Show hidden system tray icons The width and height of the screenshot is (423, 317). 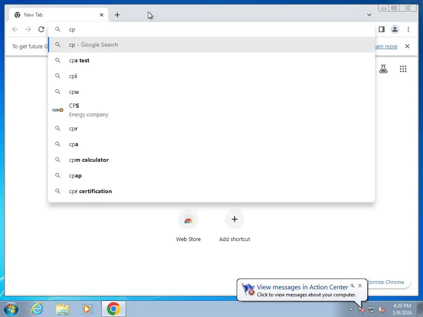click(x=351, y=310)
